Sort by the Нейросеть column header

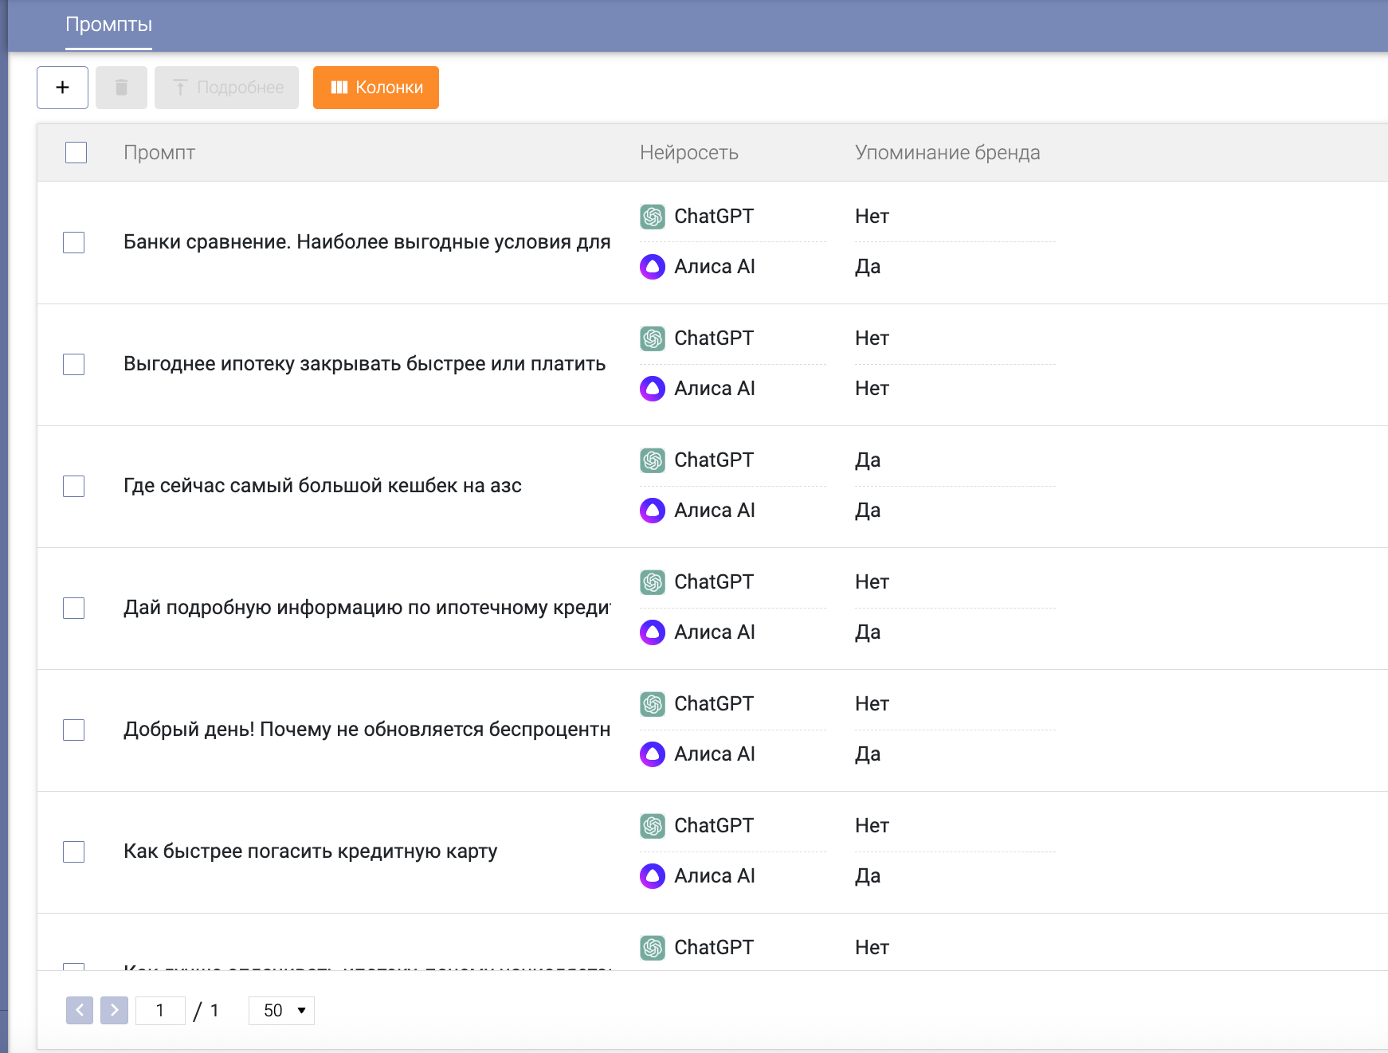[688, 152]
